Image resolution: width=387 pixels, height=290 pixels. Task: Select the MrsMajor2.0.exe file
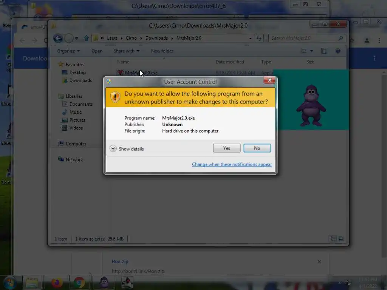(x=141, y=73)
